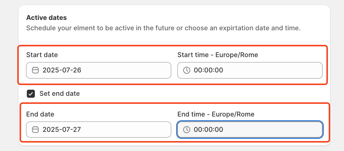Click the 00:00:00 value in Start time
344x151 pixels.
coord(208,70)
